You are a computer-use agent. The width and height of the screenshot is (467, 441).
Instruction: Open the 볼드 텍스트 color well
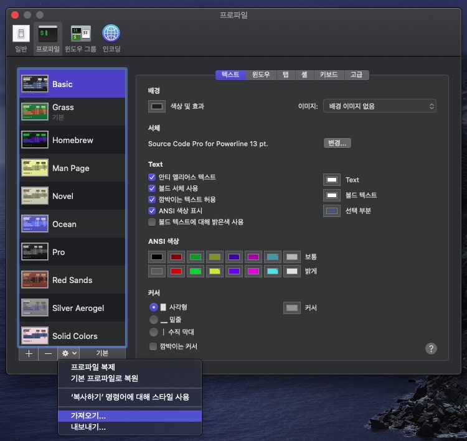pos(332,195)
